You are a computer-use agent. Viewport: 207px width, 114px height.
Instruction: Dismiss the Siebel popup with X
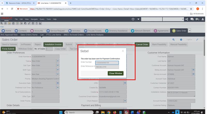pos(123,51)
